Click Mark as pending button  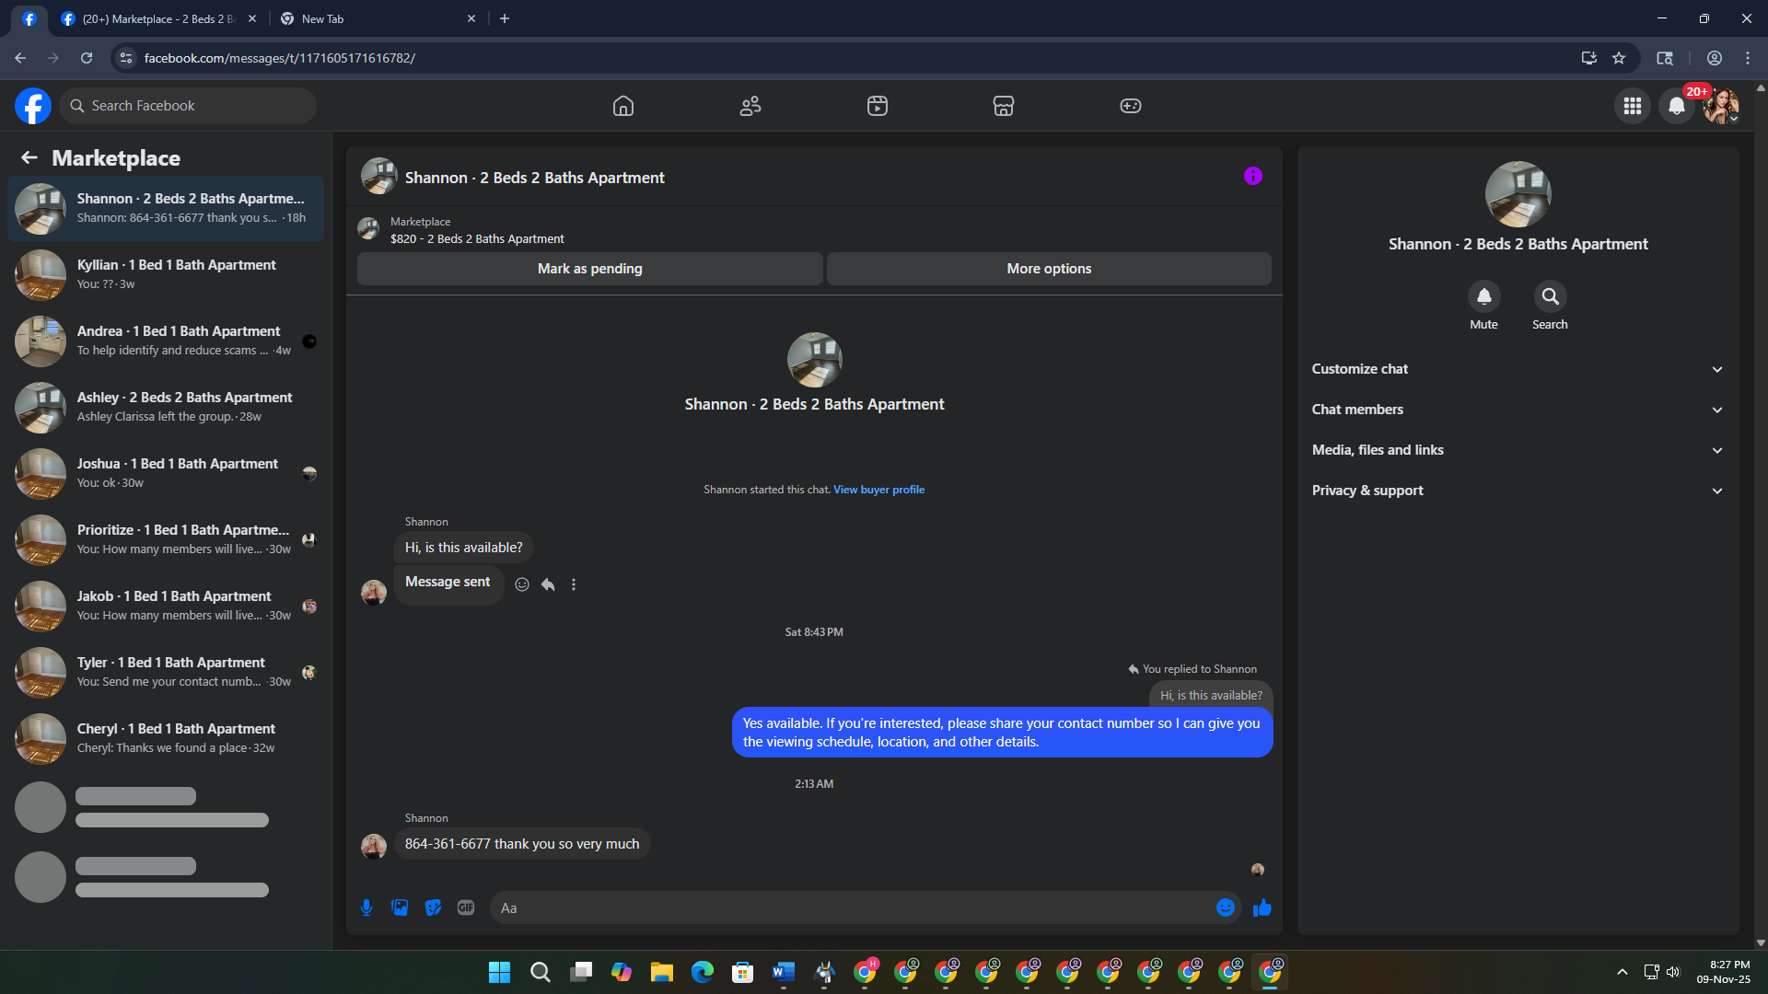589,269
